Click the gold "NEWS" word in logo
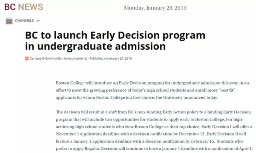Screen dimensions: 256x153 click(x=30, y=7)
